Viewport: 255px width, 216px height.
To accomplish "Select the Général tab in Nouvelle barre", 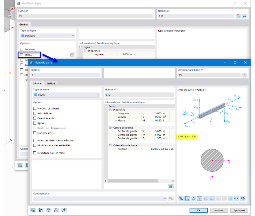I will (x=37, y=83).
